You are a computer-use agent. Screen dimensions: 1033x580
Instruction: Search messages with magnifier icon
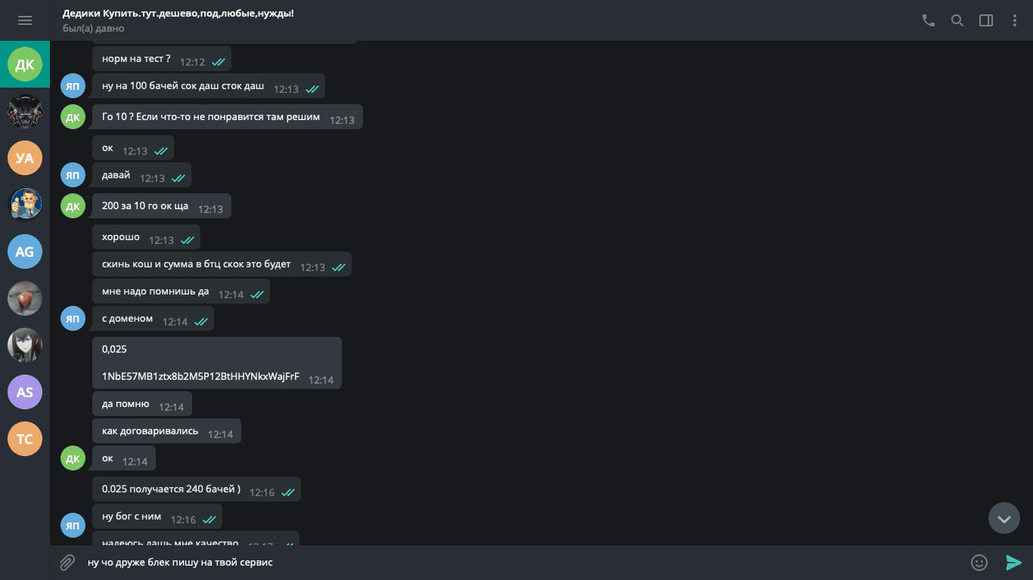(957, 20)
